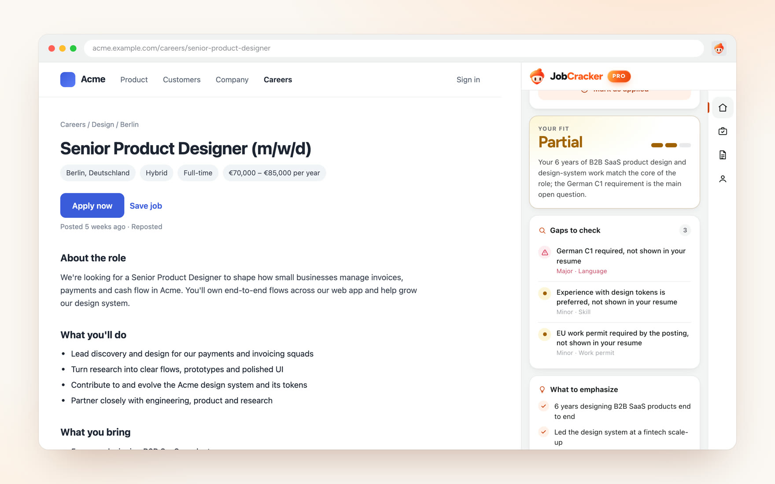This screenshot has height=484, width=775.
Task: Click the German C1 required gap text
Action: pos(621,256)
